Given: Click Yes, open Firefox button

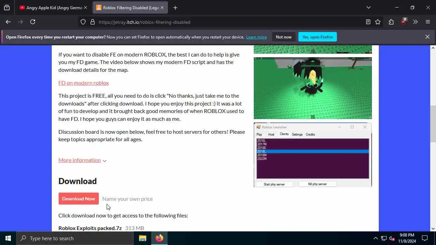Looking at the screenshot, I should tap(317, 37).
